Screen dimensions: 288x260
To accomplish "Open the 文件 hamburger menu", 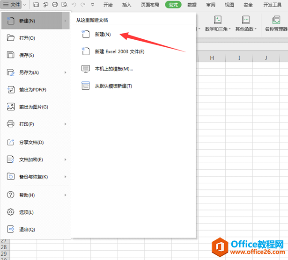I will (x=11, y=4).
